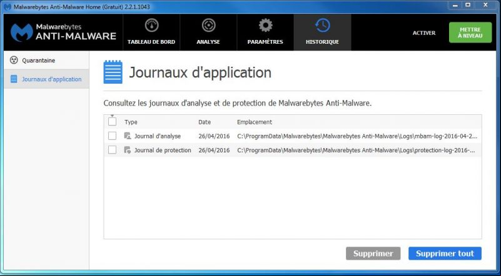Select the HISTORIQUE tab
The height and width of the screenshot is (276, 501).
(x=322, y=32)
